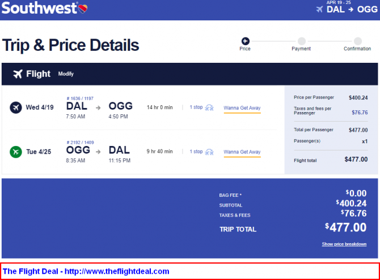
Task: Visit The Flight Deal website link
Action: click(86, 272)
